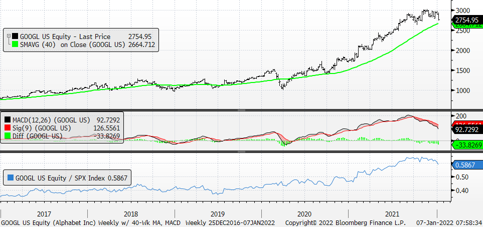The width and height of the screenshot is (483, 227).
Task: Select the 'GOOGL US Equity / SPX Index' legend
Action: (x=67, y=178)
